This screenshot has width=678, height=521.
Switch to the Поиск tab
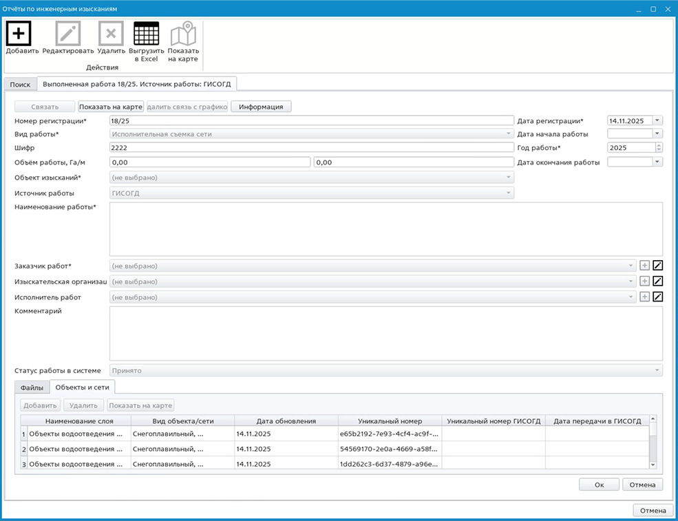20,84
